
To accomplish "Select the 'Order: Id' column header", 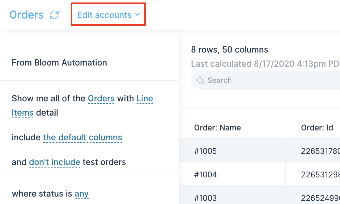I will [x=317, y=128].
